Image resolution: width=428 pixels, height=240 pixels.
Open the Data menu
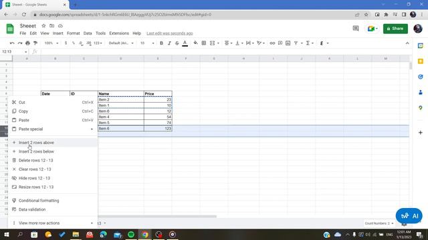coord(88,33)
